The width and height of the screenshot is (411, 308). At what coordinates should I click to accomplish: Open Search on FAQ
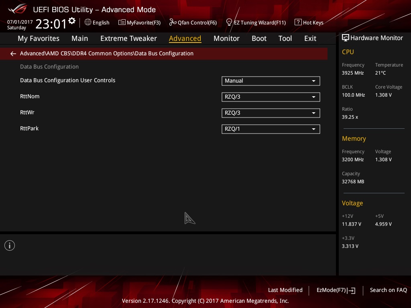(x=389, y=290)
